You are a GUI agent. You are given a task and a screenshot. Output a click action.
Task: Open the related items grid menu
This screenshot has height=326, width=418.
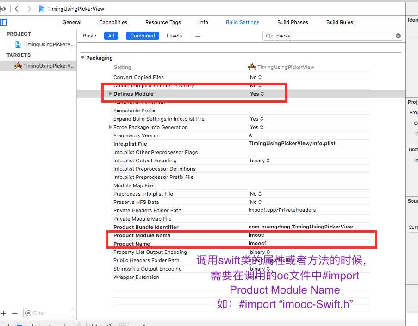coord(3,9)
